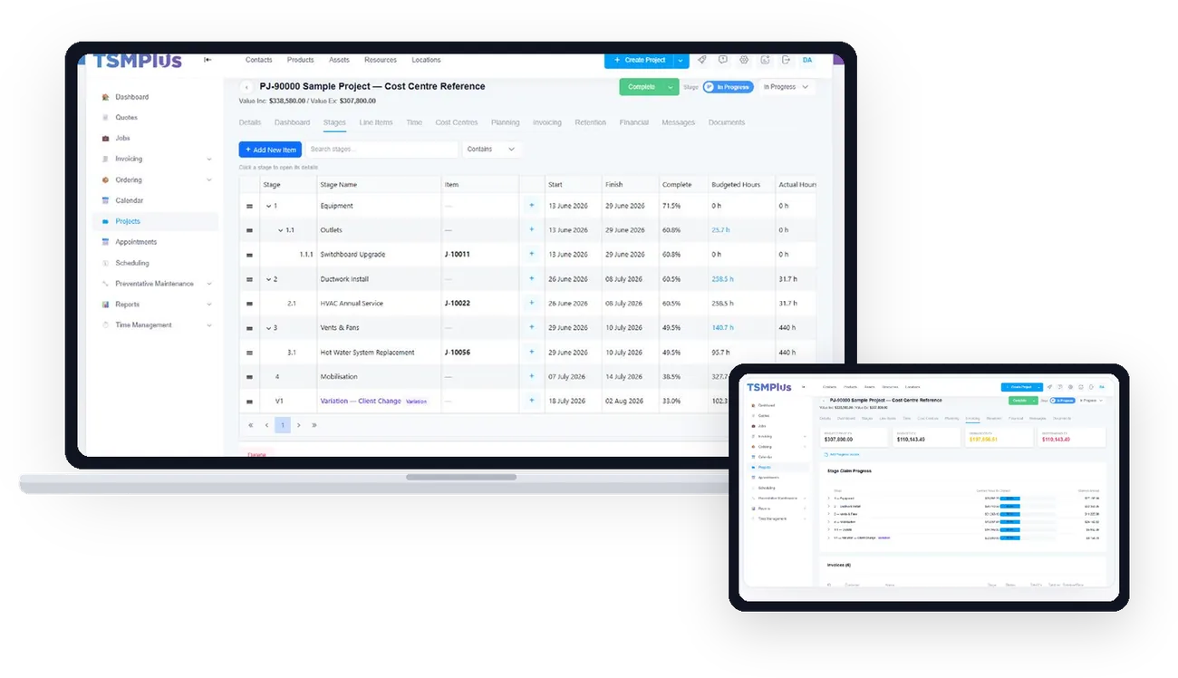Open the Financial tab
1178x678 pixels.
click(x=634, y=122)
